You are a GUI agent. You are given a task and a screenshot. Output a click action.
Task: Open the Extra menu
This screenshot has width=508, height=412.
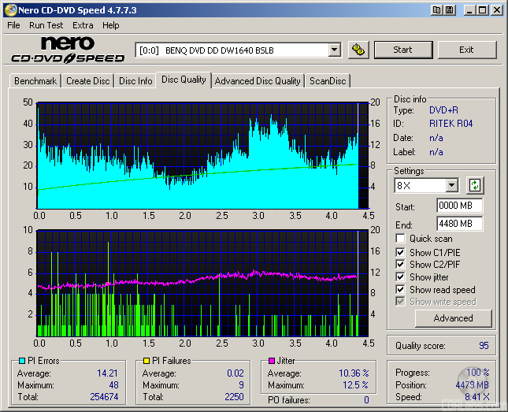coord(83,25)
